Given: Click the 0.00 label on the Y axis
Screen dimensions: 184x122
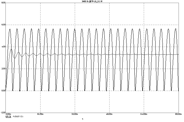Looking at the screenshot, I should [3, 91].
